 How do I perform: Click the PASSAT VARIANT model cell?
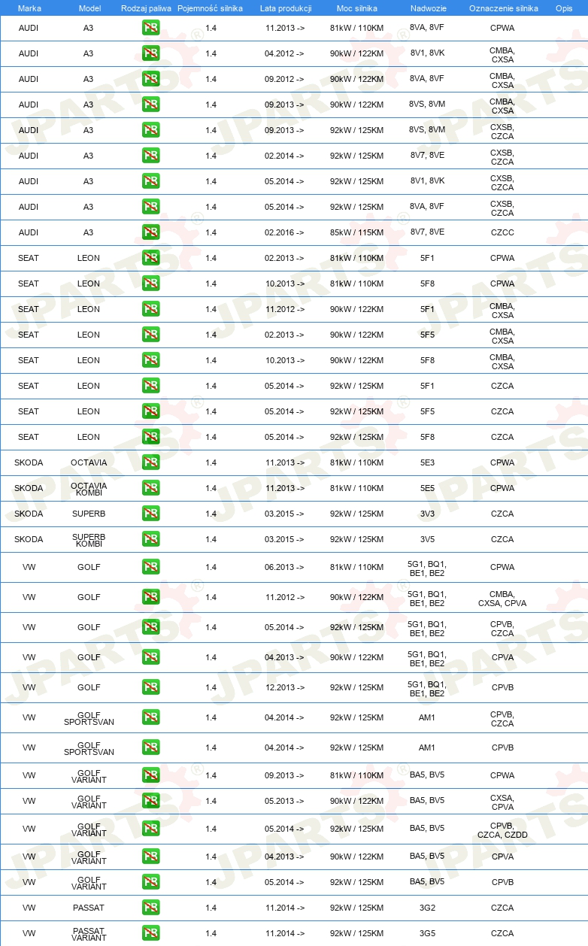[89, 933]
